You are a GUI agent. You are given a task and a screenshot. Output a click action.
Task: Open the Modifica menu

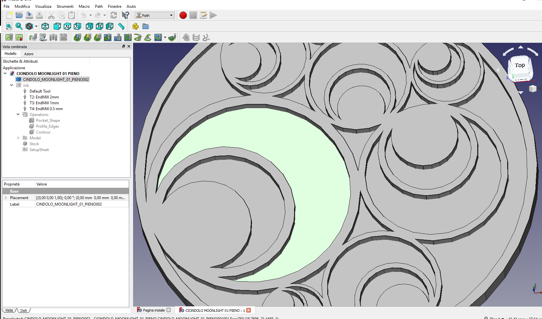[x=22, y=6]
